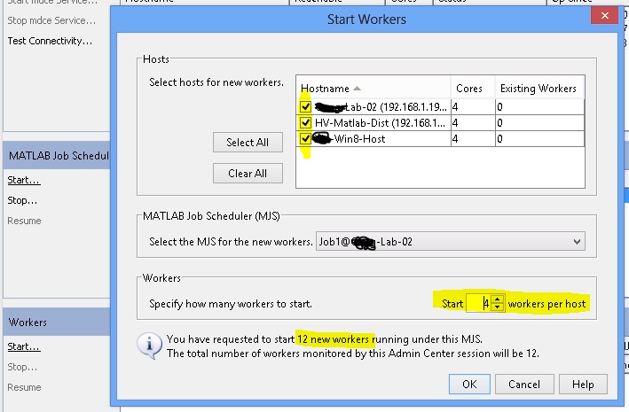Click Resume link under Workers panel

pyautogui.click(x=24, y=387)
